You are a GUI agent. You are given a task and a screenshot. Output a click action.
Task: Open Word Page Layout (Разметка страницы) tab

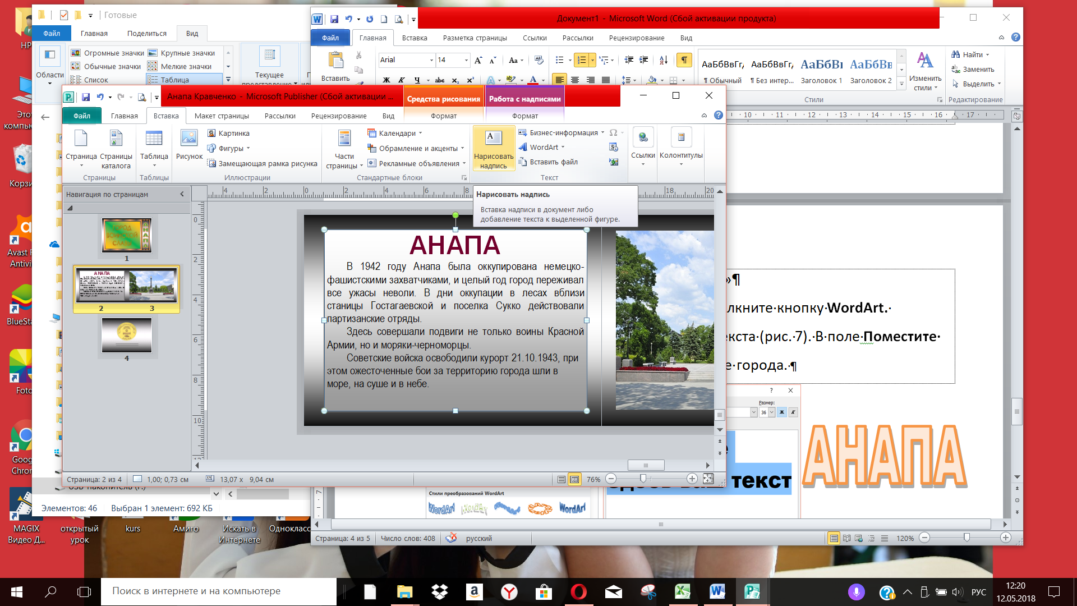[x=475, y=38]
